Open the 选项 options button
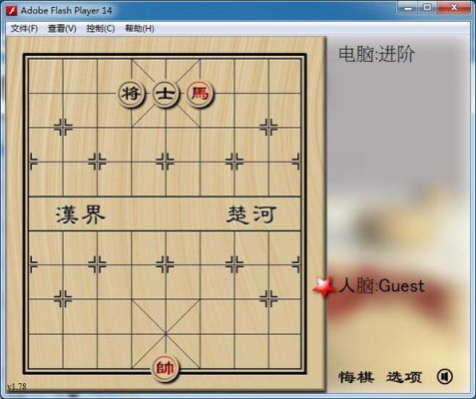 coord(404,377)
